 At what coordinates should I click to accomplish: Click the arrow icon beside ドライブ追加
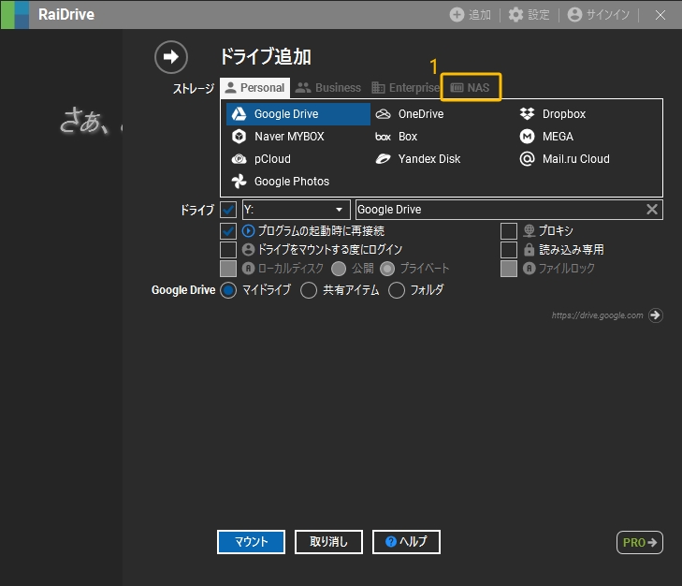pyautogui.click(x=170, y=57)
